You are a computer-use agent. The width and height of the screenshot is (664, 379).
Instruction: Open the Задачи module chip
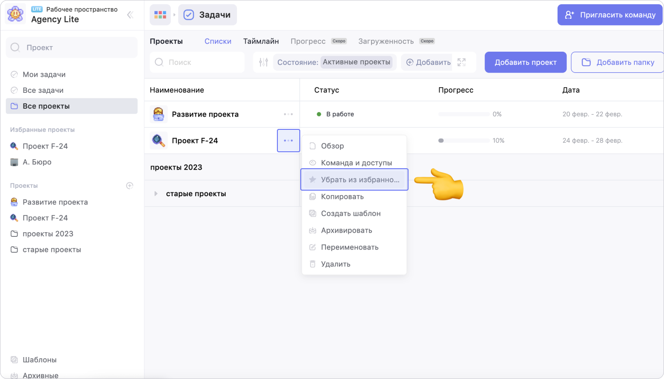tap(207, 15)
